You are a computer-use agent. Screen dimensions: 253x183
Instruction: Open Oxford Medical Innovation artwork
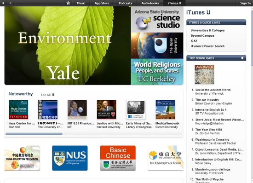point(165,109)
